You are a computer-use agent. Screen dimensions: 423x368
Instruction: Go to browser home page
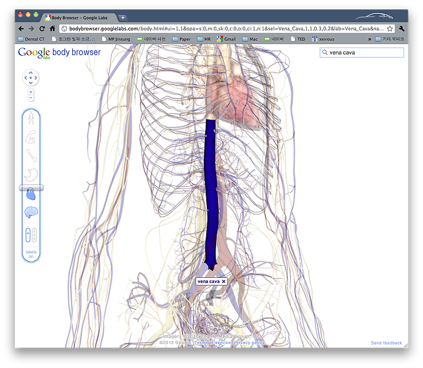coord(53,28)
